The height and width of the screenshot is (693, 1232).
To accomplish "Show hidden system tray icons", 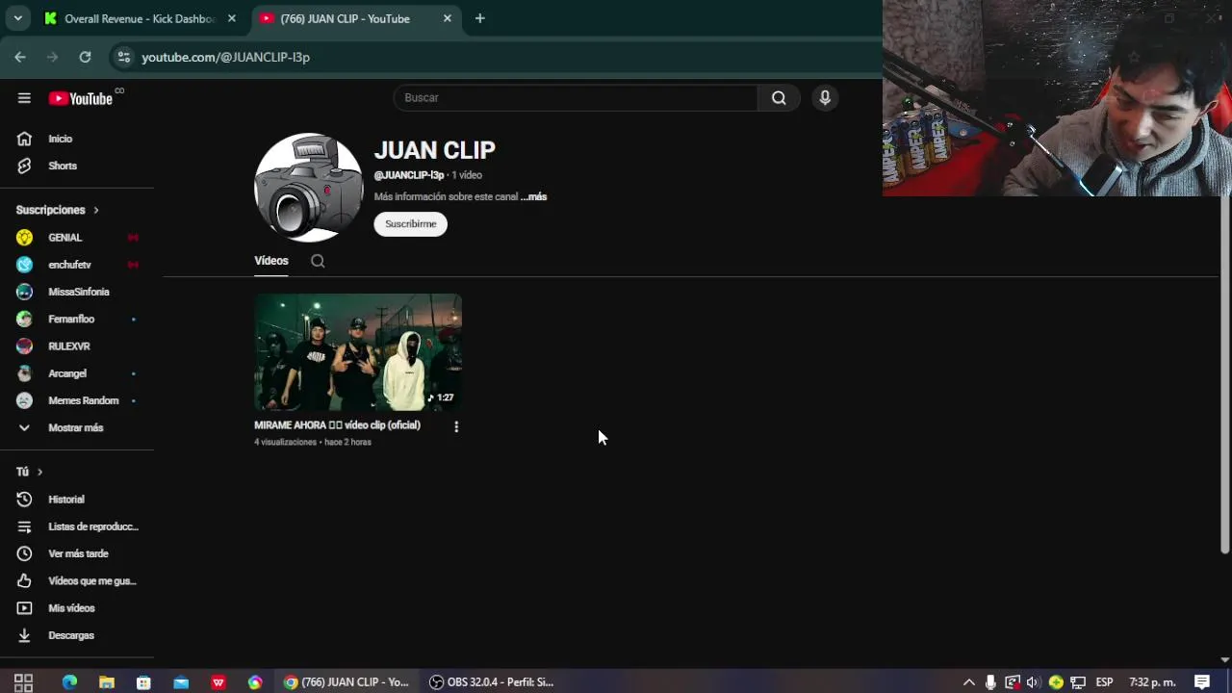I will (969, 682).
